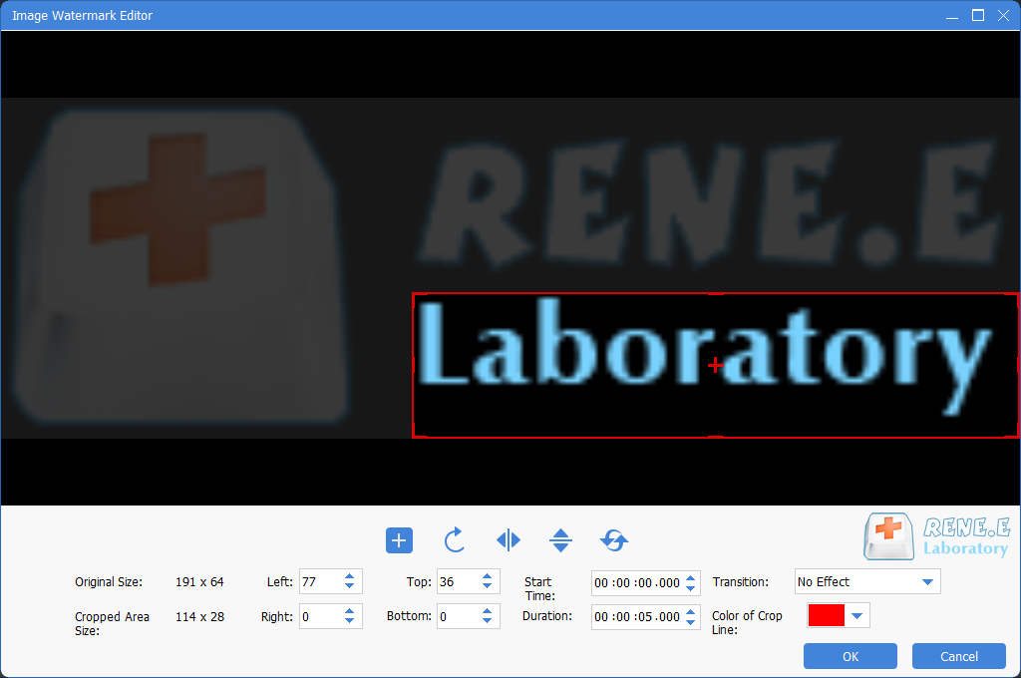Increase the Left crop value
Viewport: 1021px width, 678px height.
tap(350, 576)
